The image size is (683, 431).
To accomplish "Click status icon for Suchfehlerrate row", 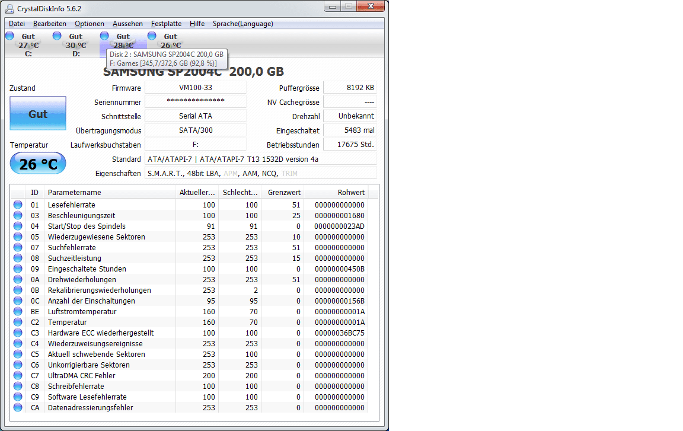I will [18, 247].
